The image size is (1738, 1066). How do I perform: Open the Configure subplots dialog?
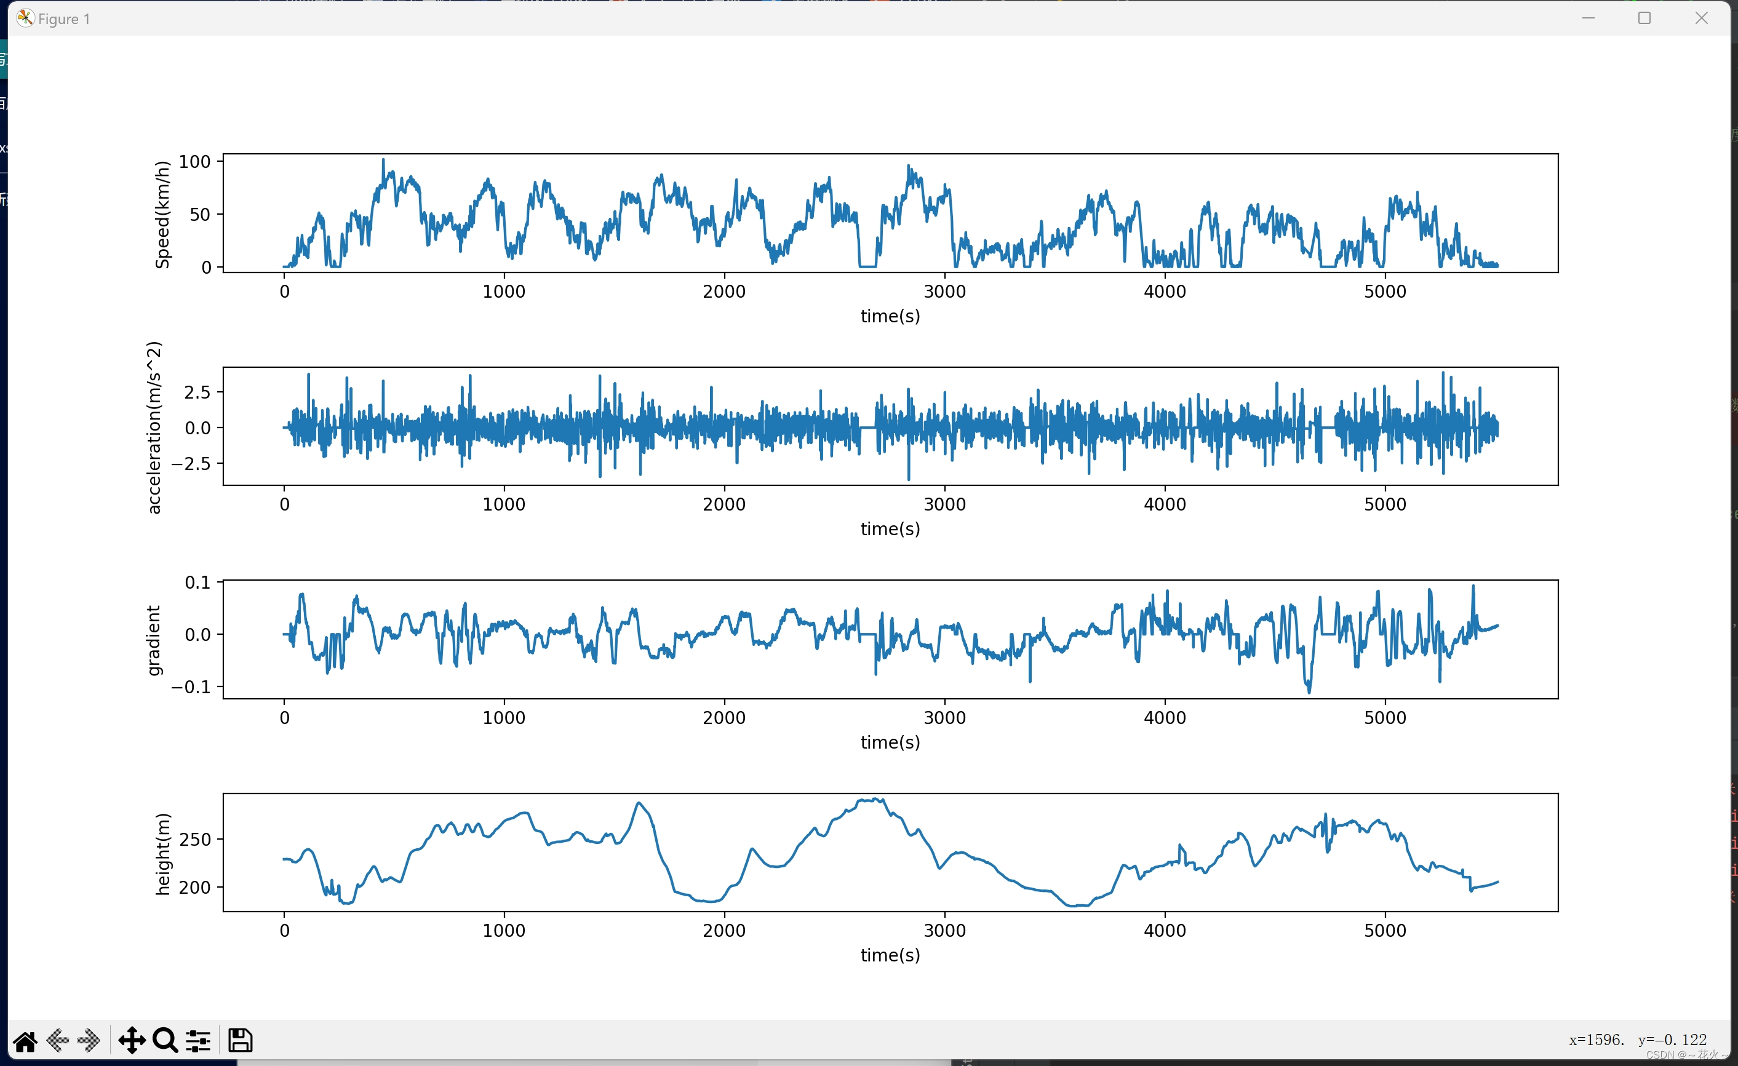point(198,1041)
